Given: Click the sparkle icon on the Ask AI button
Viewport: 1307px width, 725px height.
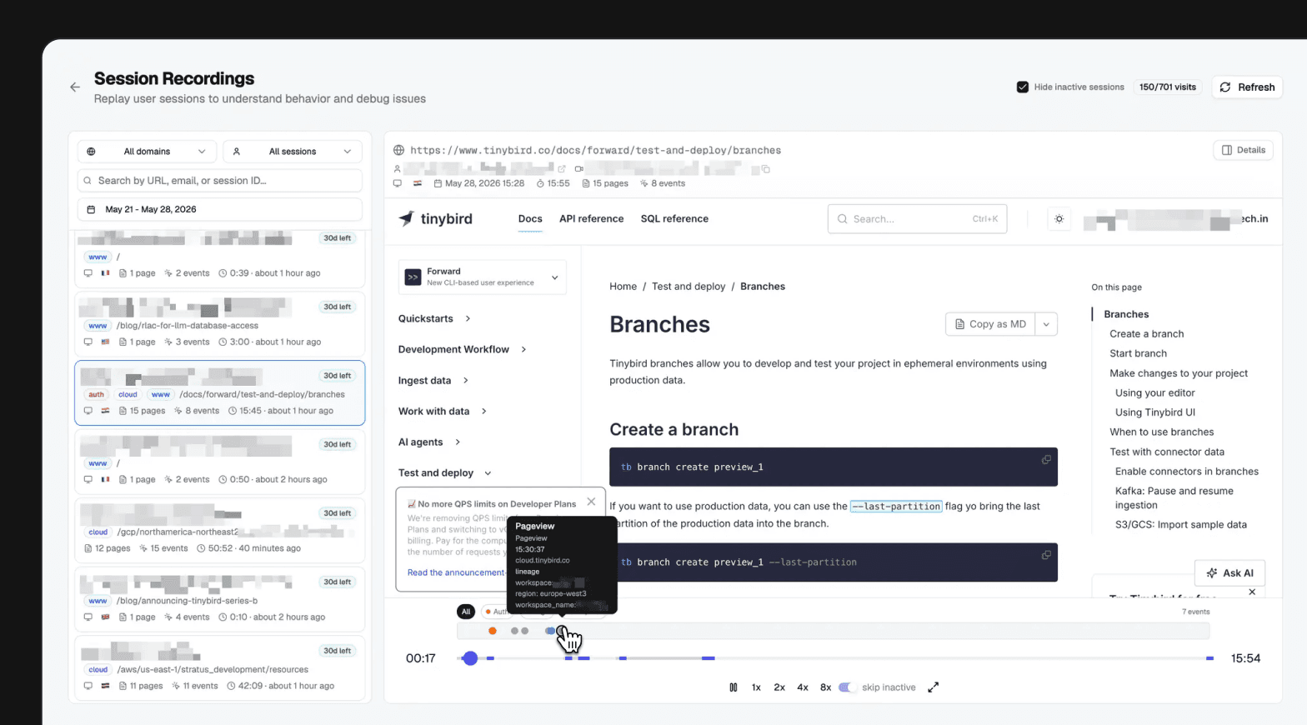Looking at the screenshot, I should pyautogui.click(x=1212, y=573).
